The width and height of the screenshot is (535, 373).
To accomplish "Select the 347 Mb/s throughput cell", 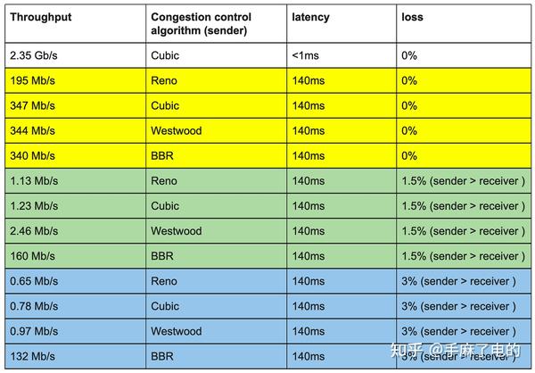I will [31, 105].
